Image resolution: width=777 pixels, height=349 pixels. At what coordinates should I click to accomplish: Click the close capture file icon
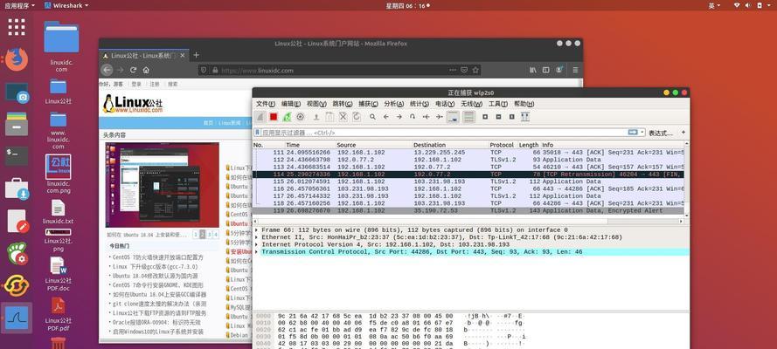pyautogui.click(x=343, y=117)
